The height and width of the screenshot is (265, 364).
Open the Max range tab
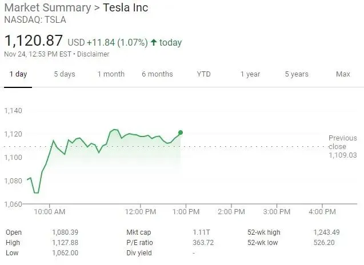click(x=343, y=74)
